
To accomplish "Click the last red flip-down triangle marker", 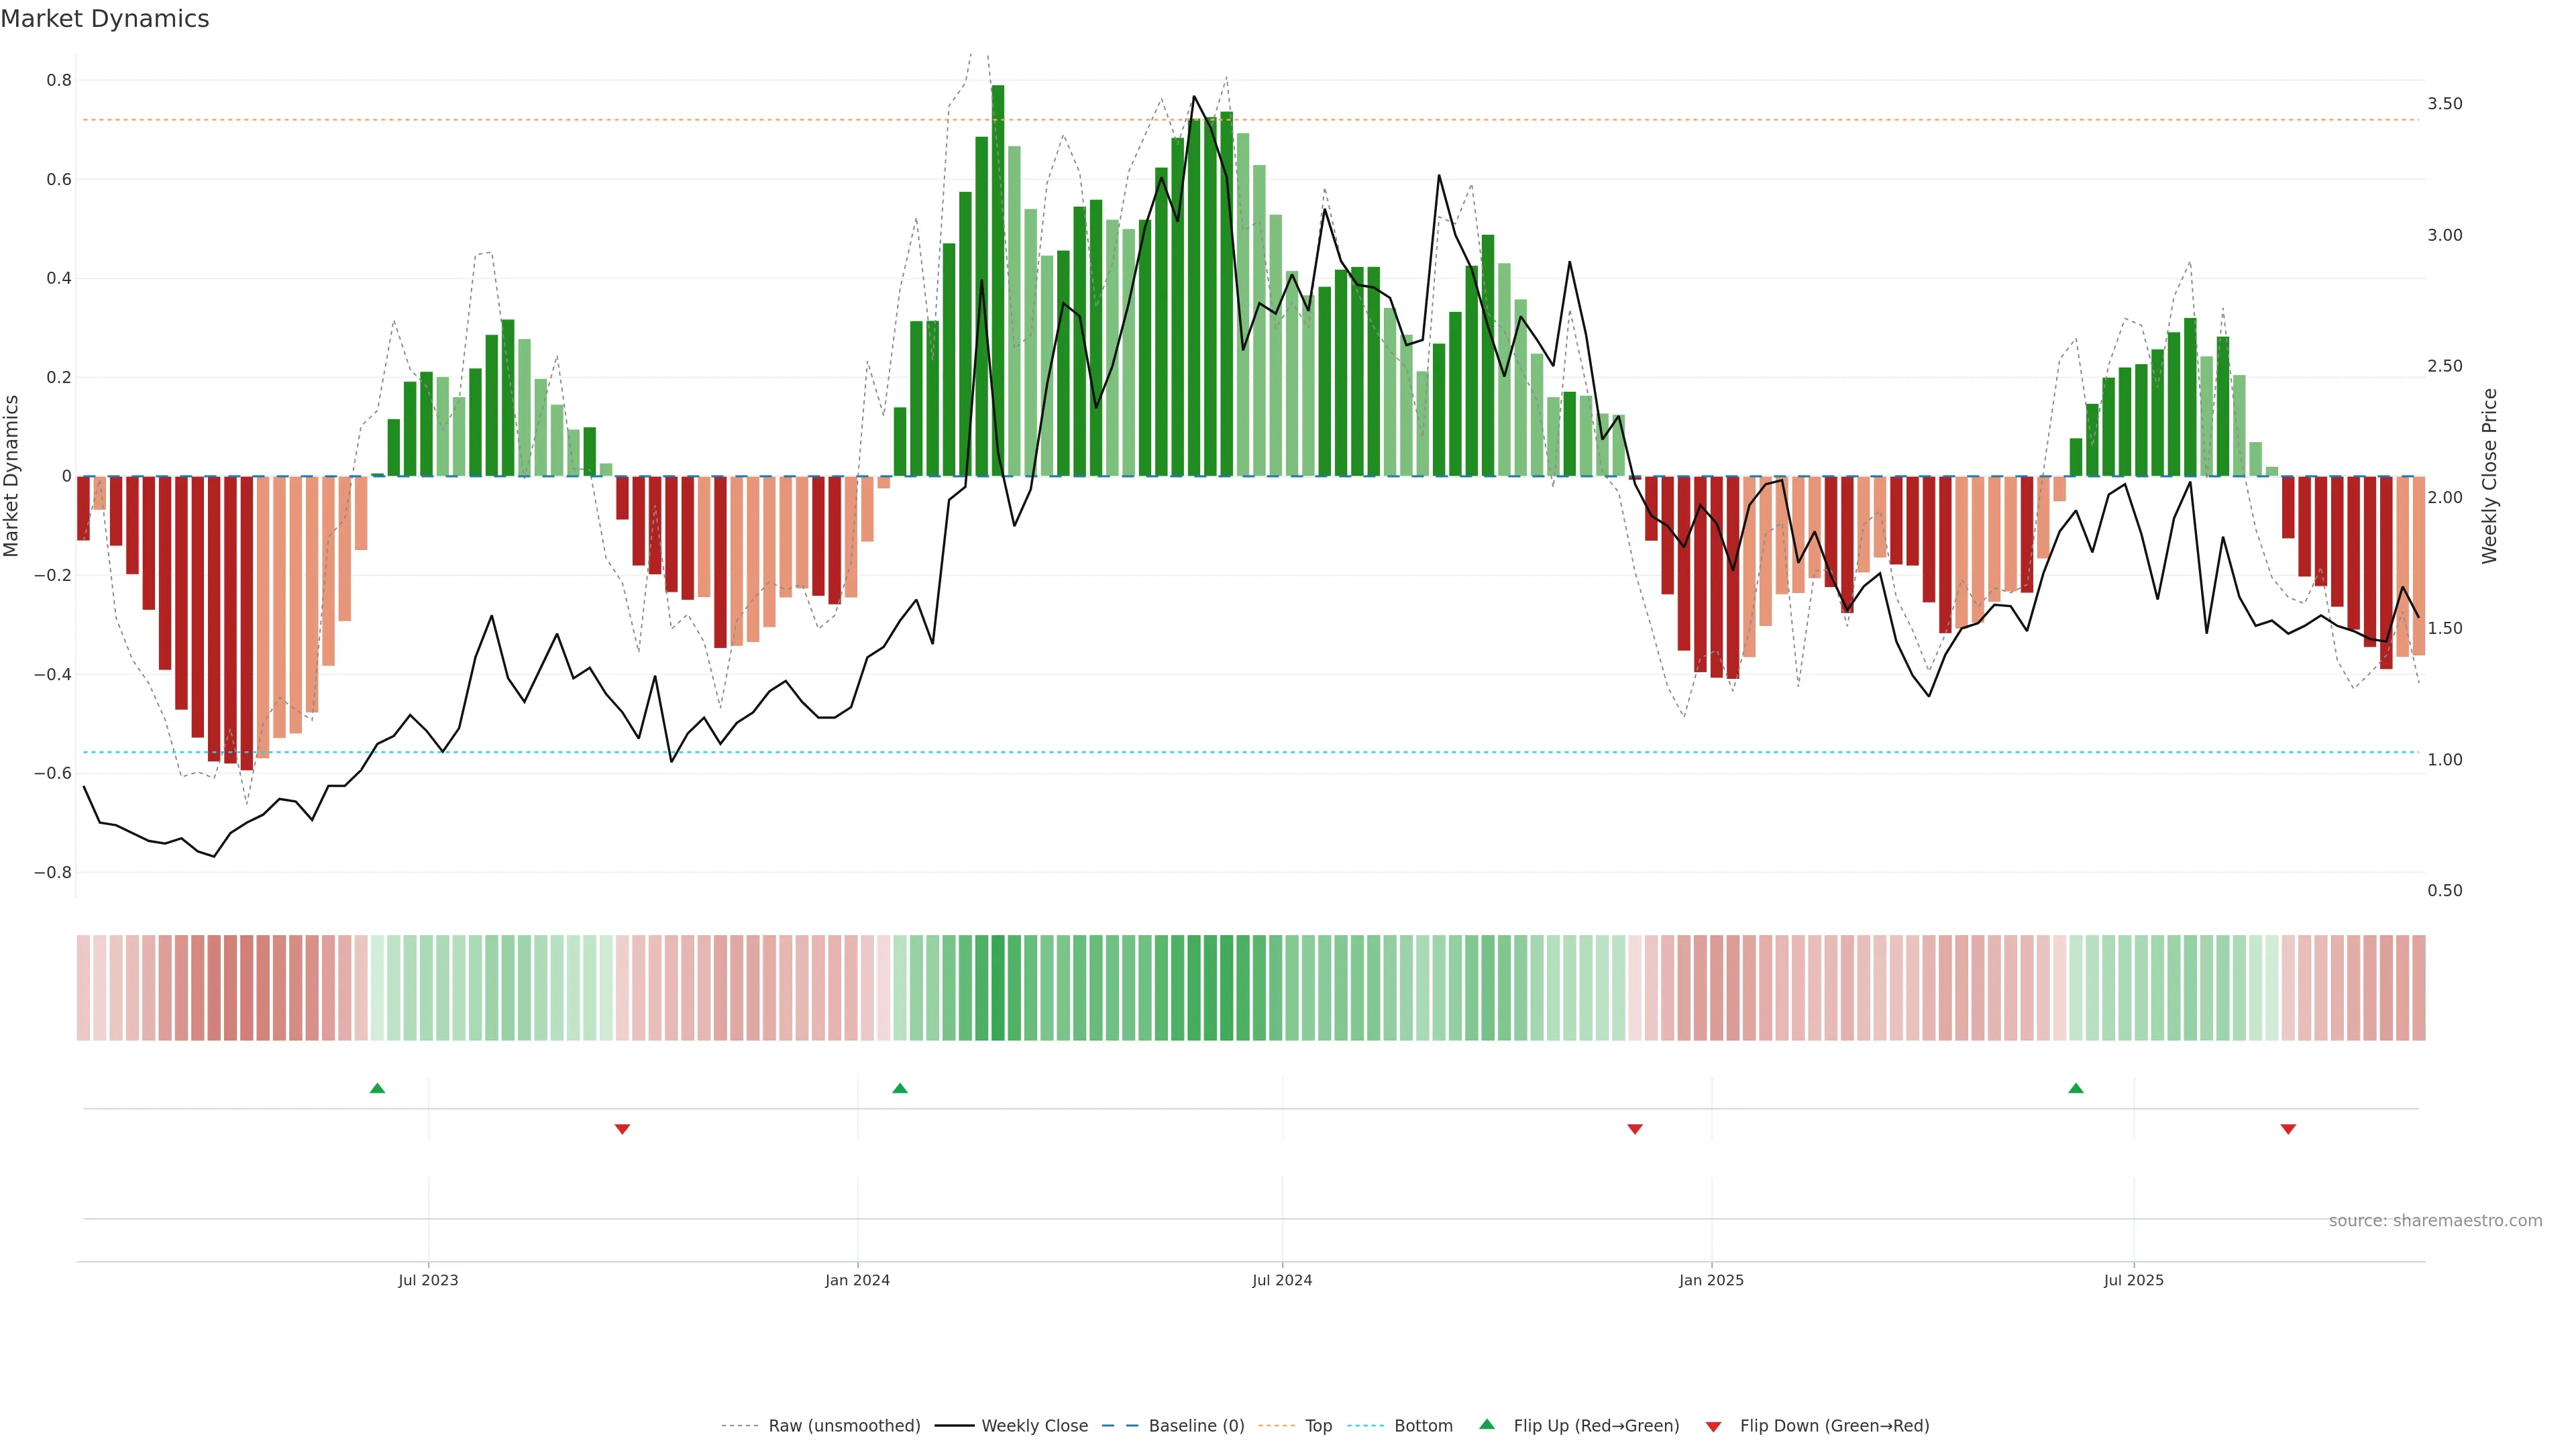I will (x=2288, y=1129).
